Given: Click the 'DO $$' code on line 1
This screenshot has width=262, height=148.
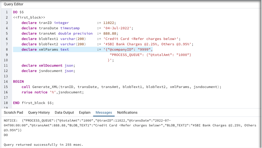Looking at the screenshot, I should [19, 12].
